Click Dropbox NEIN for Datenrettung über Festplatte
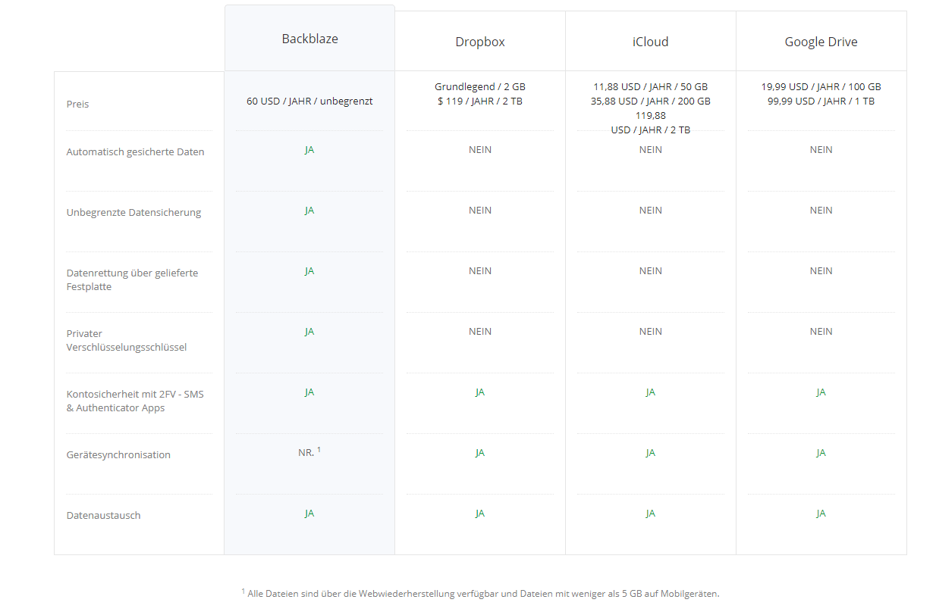Image resolution: width=936 pixels, height=615 pixels. [x=480, y=270]
